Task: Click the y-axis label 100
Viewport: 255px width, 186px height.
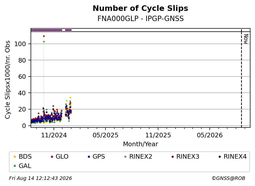Action: click(x=20, y=44)
